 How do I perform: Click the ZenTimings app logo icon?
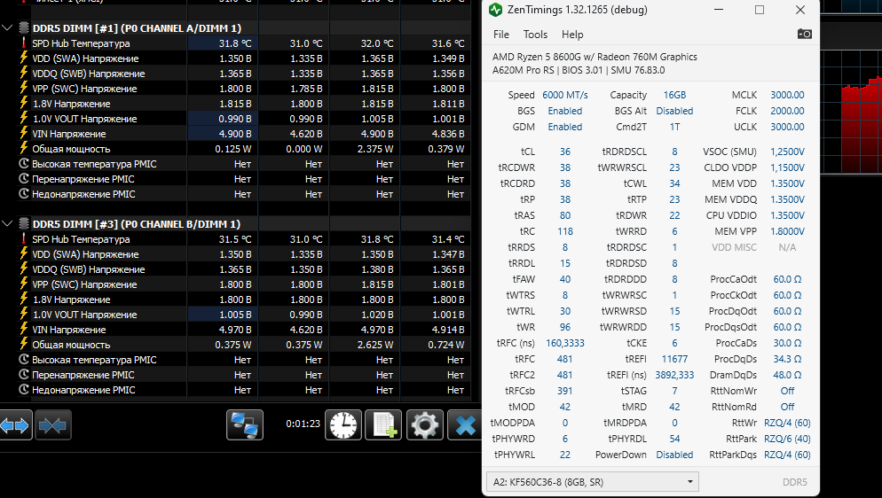[x=495, y=10]
